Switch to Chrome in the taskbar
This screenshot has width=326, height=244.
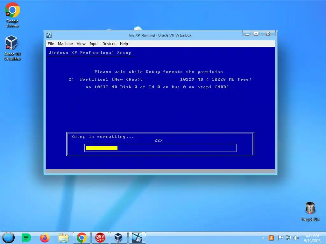tap(82, 238)
